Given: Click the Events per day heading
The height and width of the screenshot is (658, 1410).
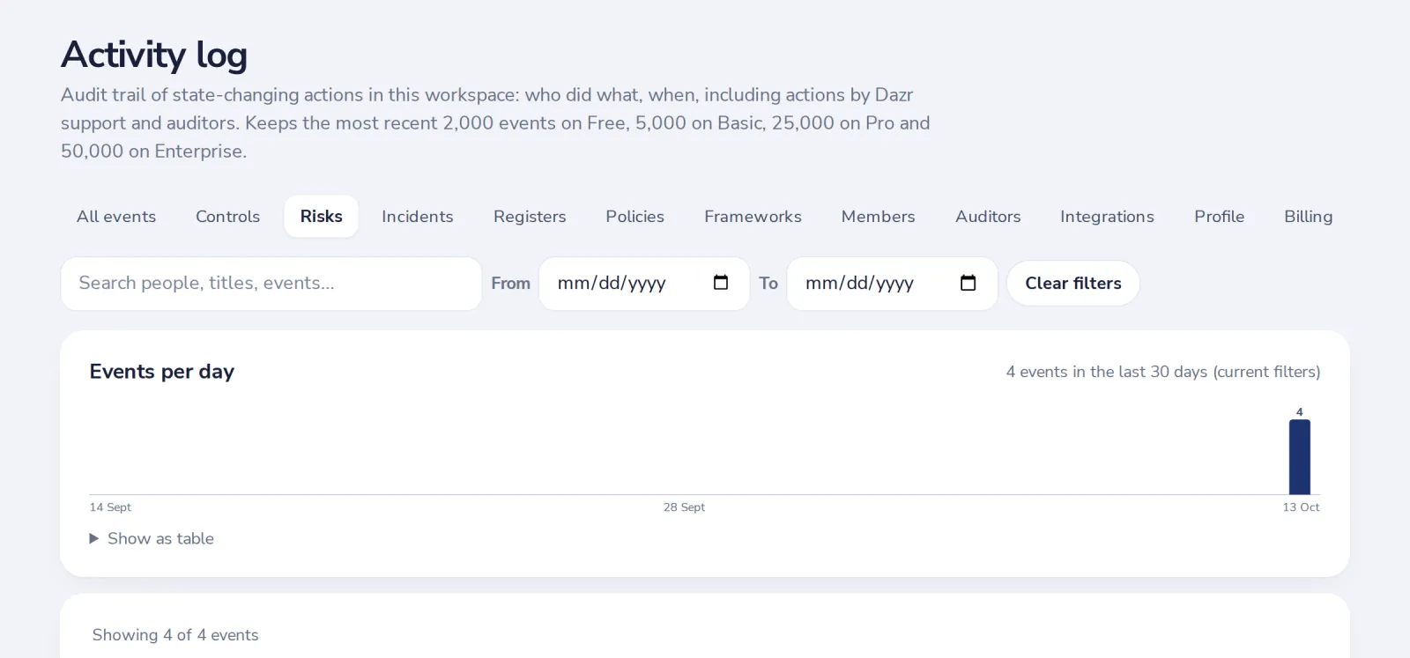Looking at the screenshot, I should tap(162, 372).
